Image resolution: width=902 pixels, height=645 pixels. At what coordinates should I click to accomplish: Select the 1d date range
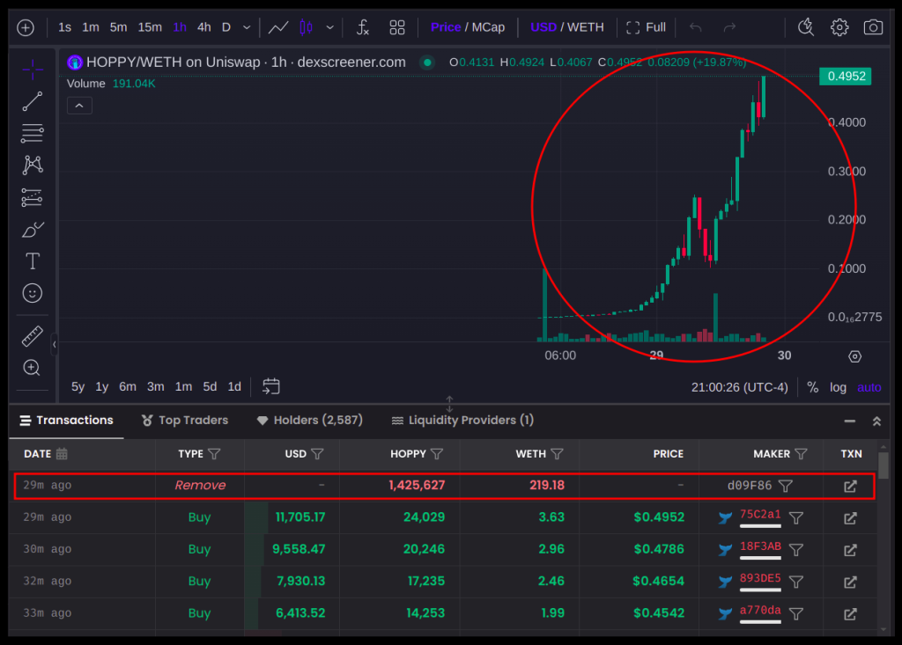point(234,386)
